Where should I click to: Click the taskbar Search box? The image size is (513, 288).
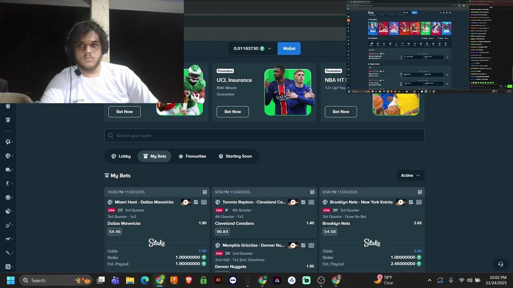[56, 280]
